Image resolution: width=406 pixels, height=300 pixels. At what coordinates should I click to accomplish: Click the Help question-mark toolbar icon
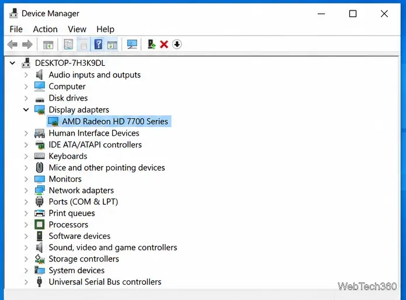[x=98, y=44]
